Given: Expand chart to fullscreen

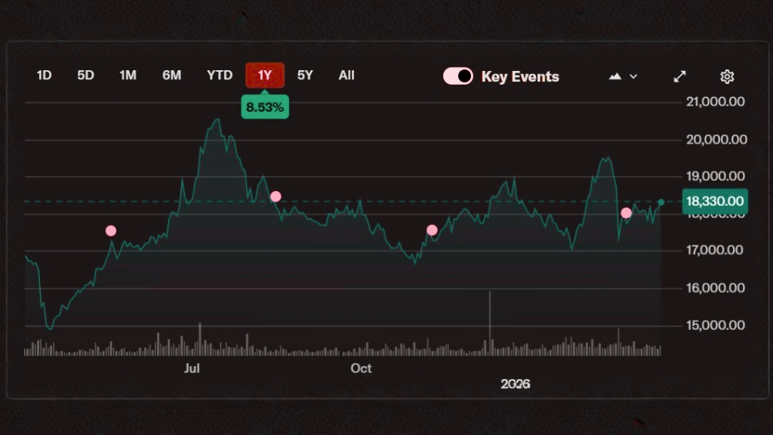Looking at the screenshot, I should pos(680,76).
